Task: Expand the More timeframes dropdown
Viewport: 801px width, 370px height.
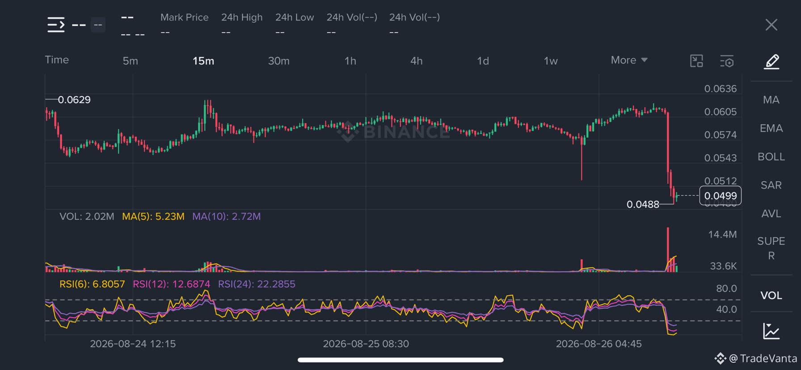Action: pos(629,60)
